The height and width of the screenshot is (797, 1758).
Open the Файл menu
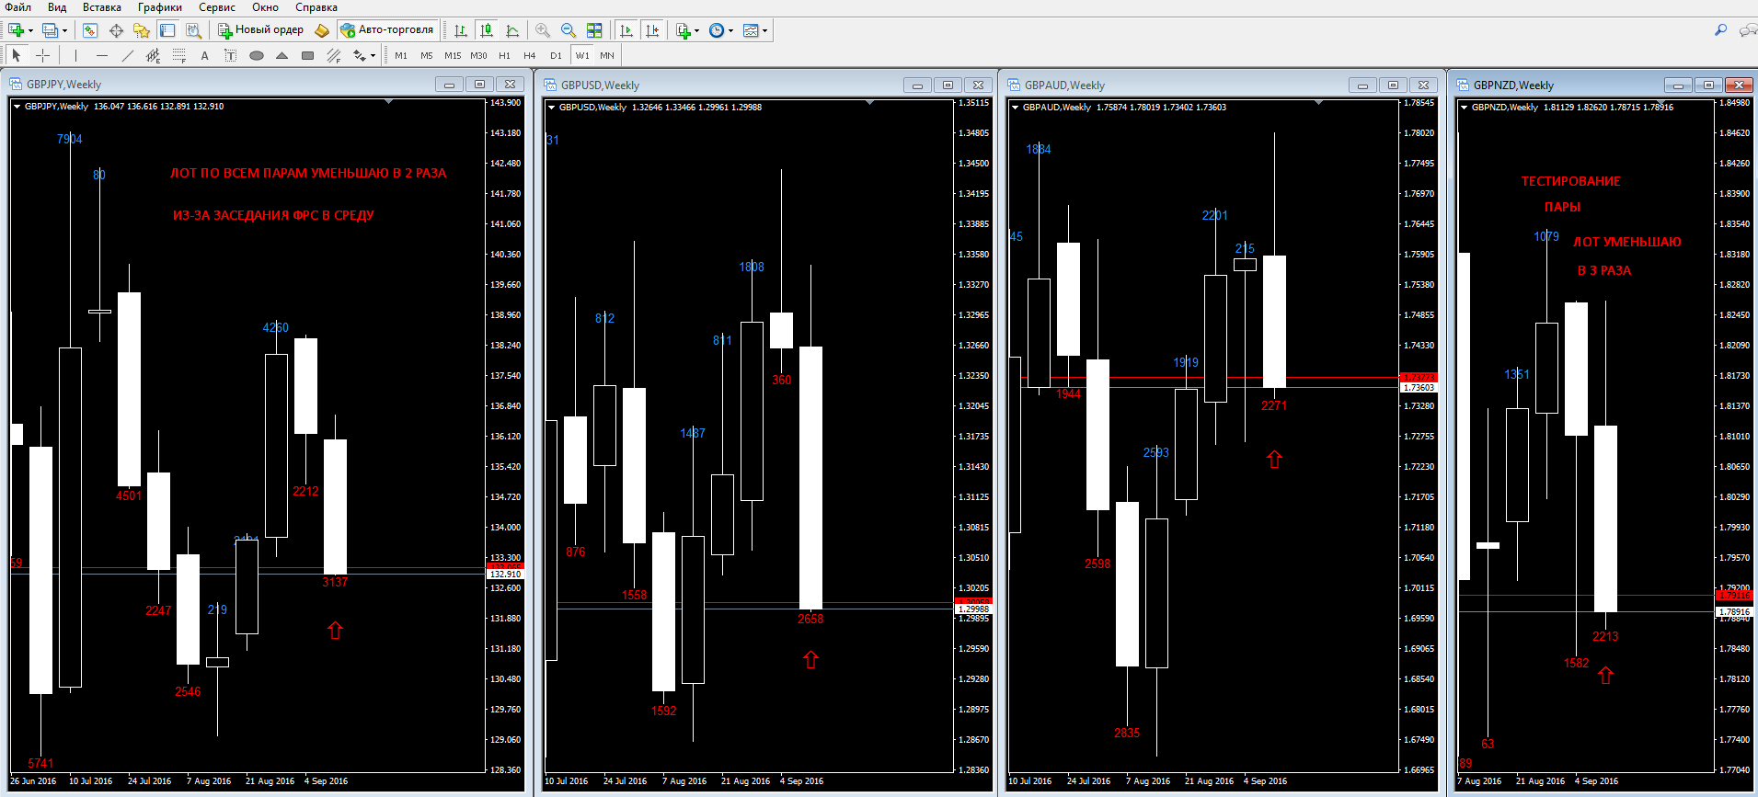point(17,7)
